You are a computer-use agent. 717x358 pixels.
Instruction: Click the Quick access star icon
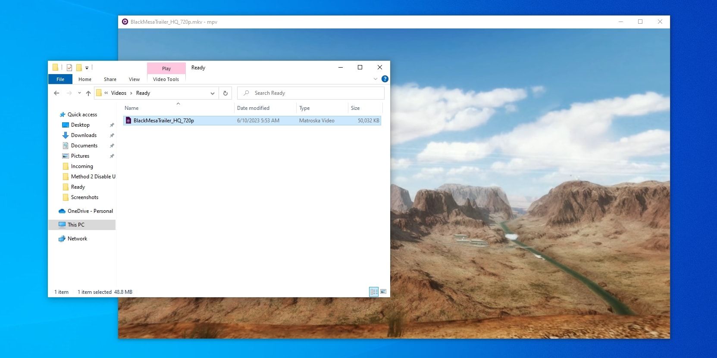point(62,115)
